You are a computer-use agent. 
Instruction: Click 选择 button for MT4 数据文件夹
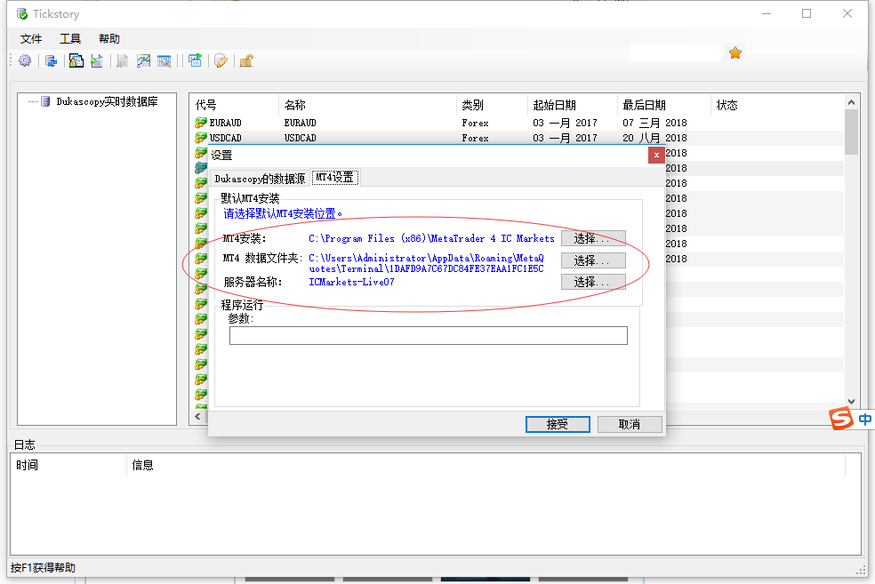(593, 260)
